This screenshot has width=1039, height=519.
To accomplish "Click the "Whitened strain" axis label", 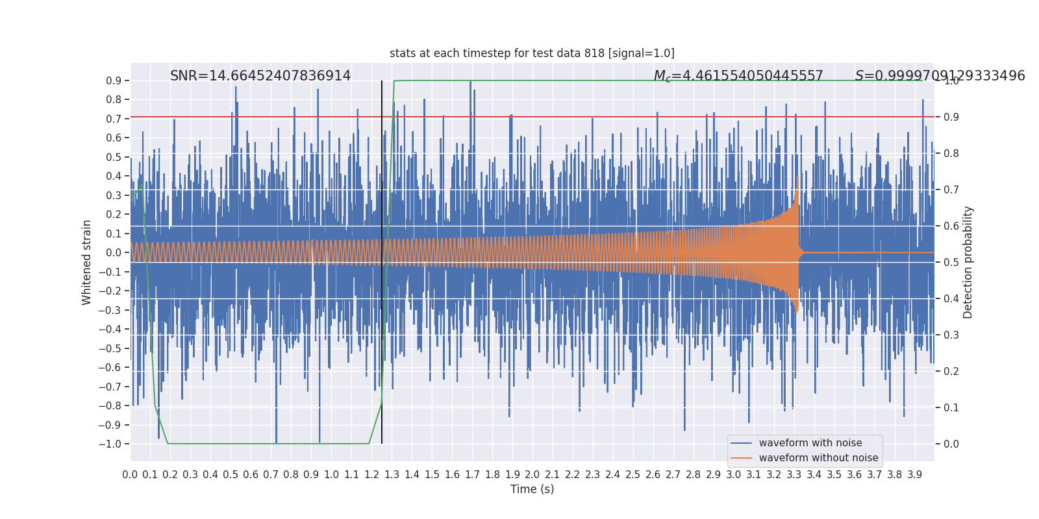I will pos(87,262).
